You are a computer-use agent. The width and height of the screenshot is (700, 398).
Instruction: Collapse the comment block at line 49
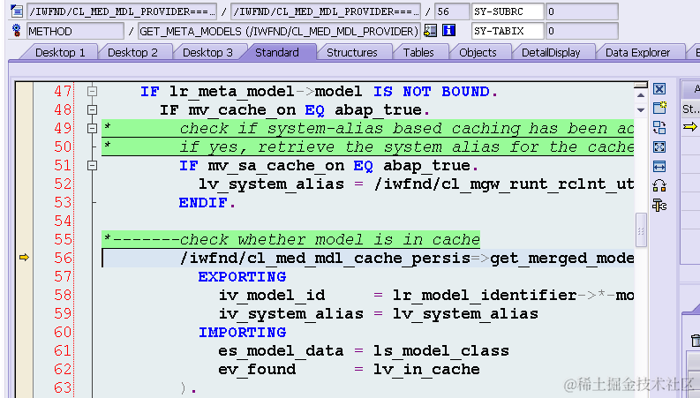[92, 129]
